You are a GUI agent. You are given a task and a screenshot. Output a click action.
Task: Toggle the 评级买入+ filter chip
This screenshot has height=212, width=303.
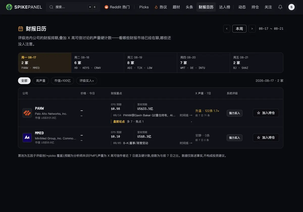(x=87, y=81)
